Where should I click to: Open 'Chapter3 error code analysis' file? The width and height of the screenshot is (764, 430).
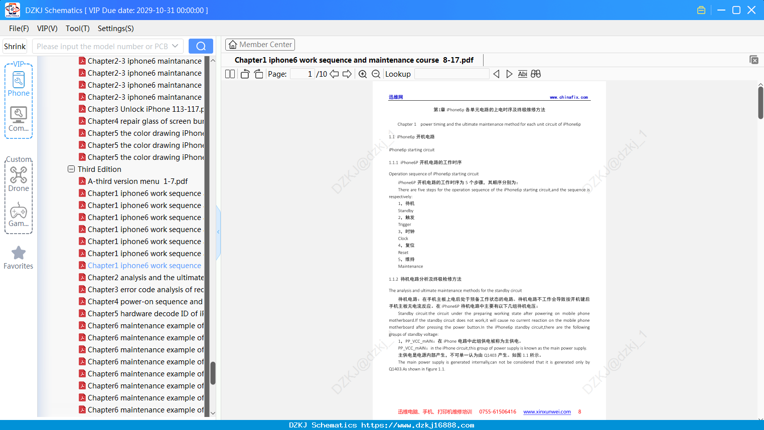click(x=141, y=290)
